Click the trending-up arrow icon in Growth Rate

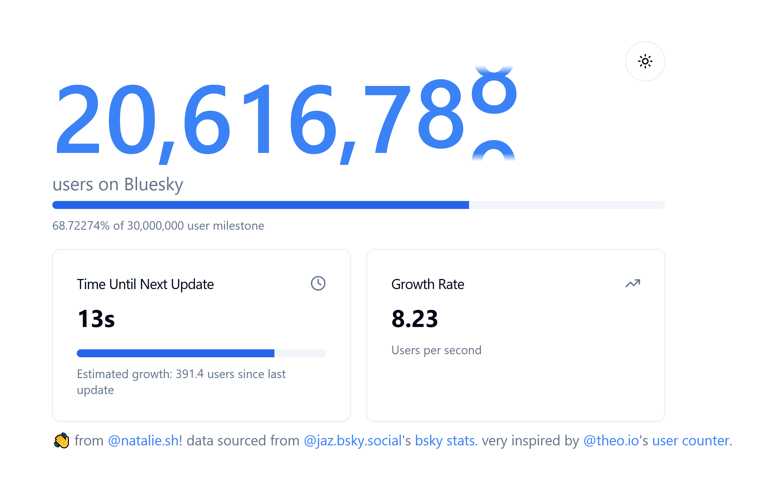tap(633, 284)
